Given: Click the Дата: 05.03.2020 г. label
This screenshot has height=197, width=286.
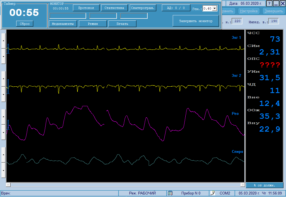Looking at the screenshot, I should pyautogui.click(x=245, y=3).
